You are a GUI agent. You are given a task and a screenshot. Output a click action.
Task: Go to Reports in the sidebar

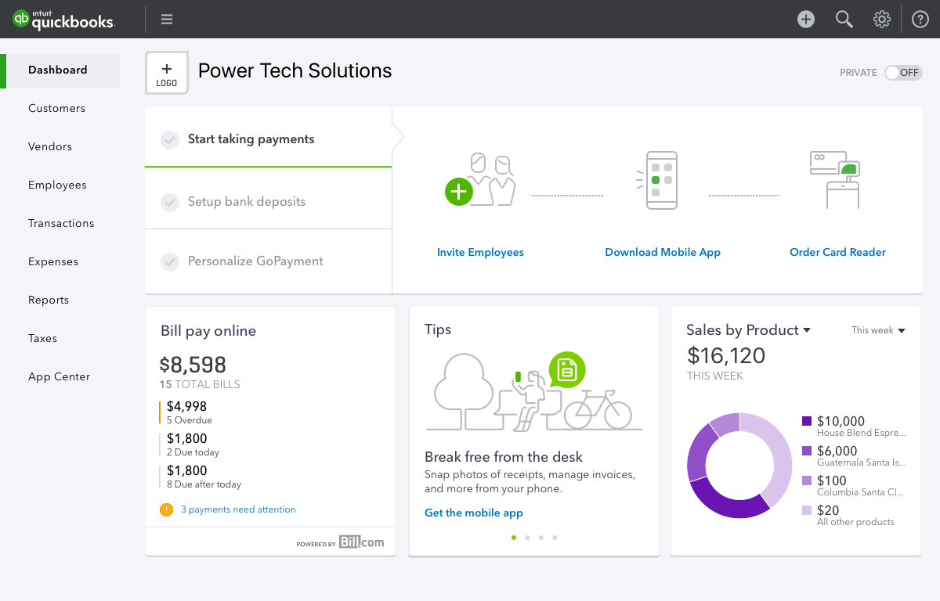[49, 300]
